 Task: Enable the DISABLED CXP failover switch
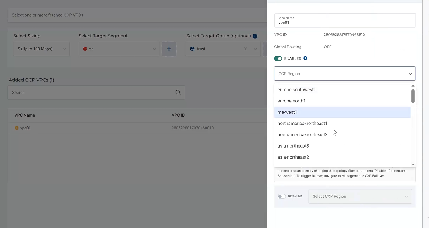(281, 196)
